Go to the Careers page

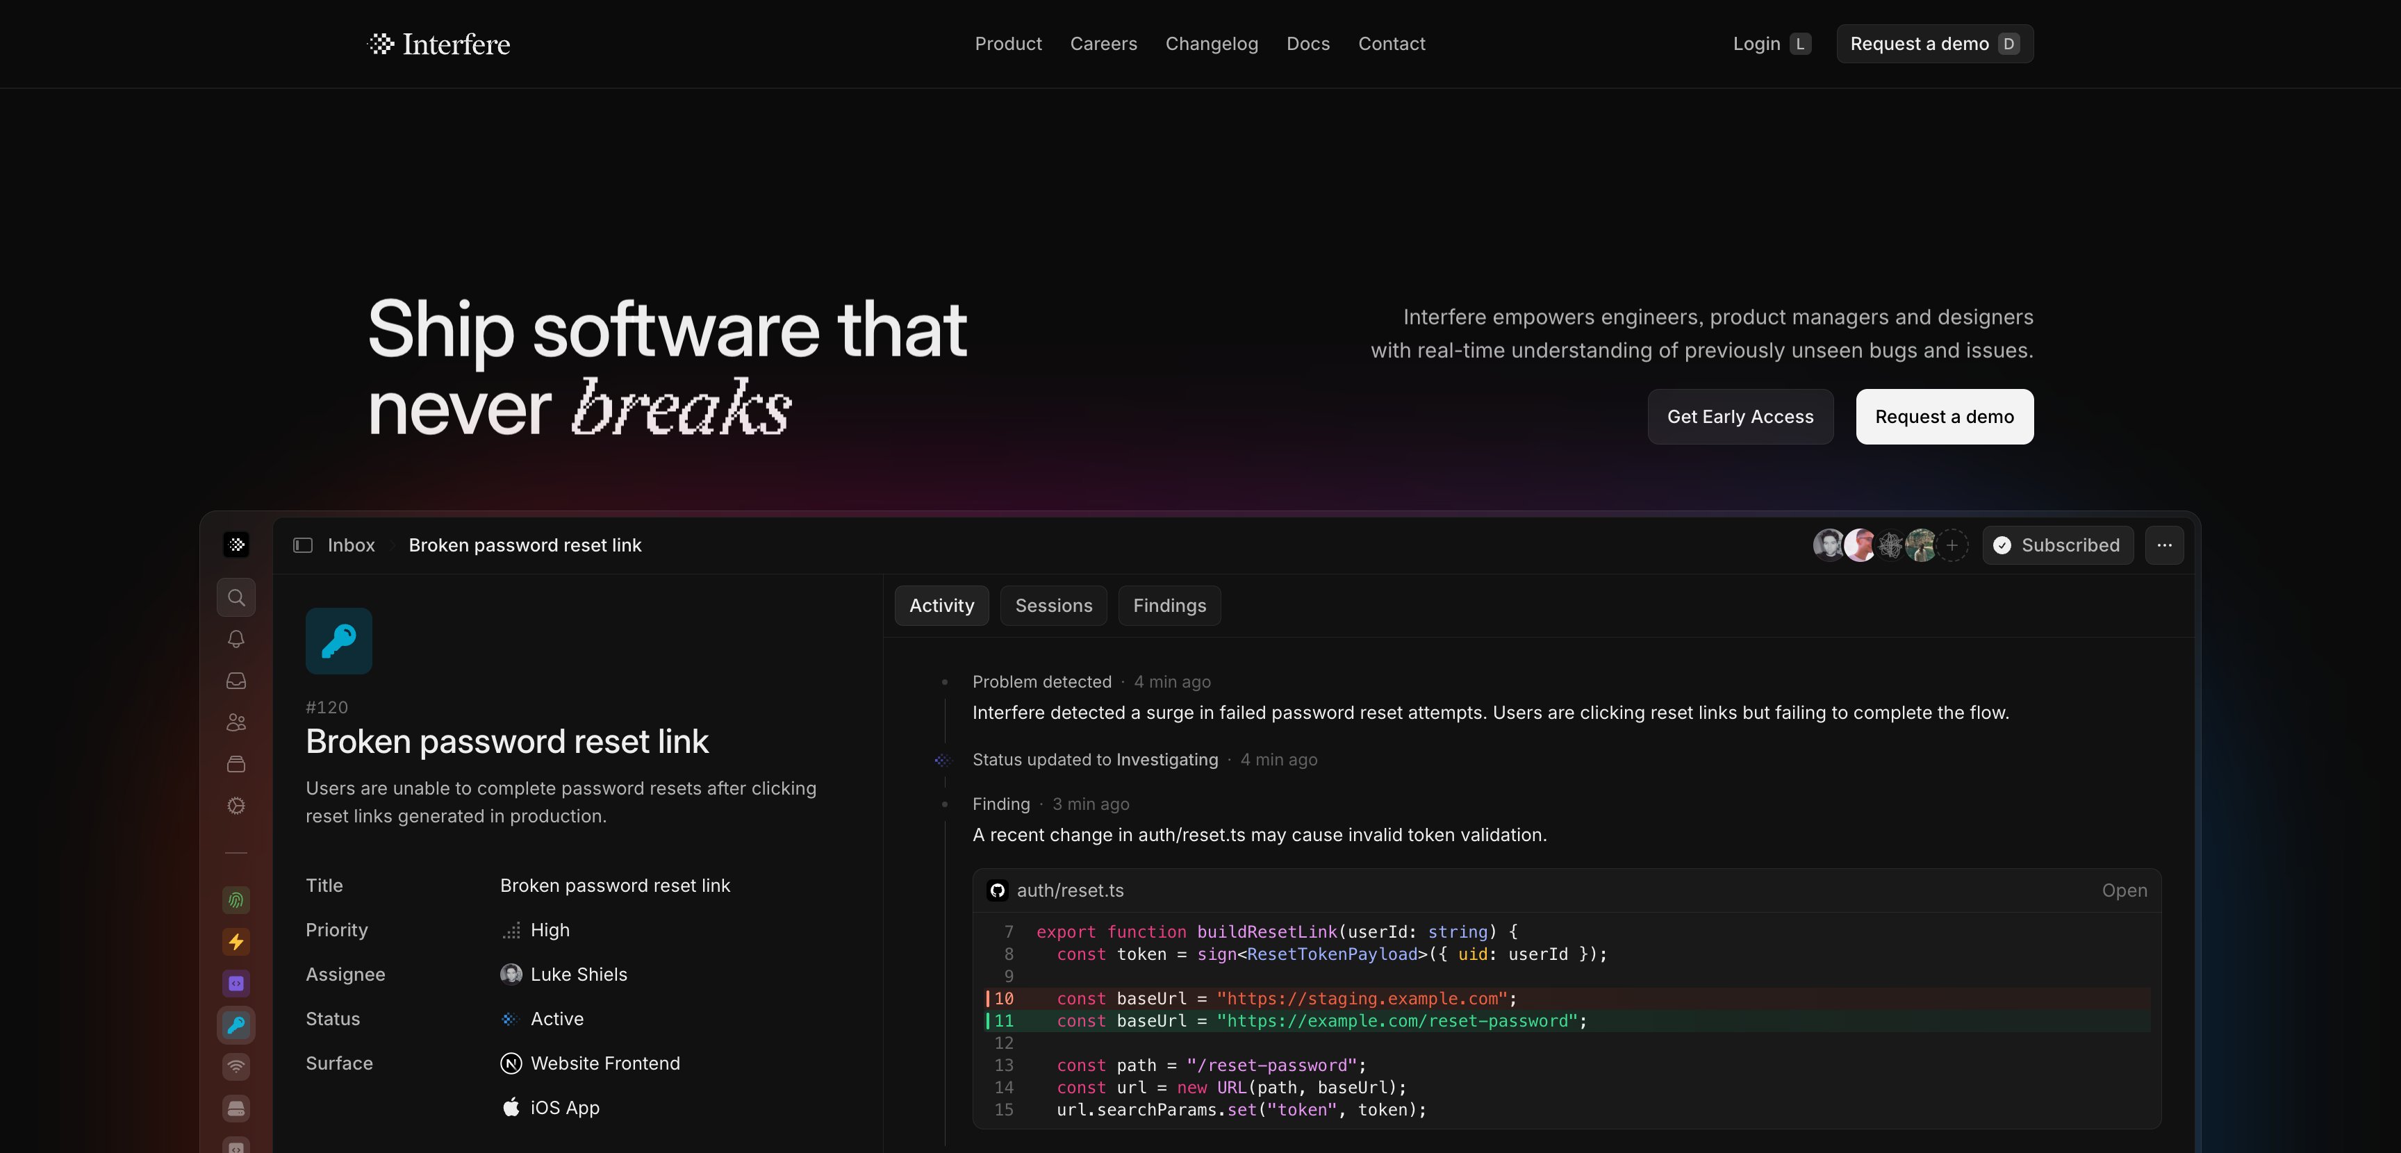[1103, 44]
